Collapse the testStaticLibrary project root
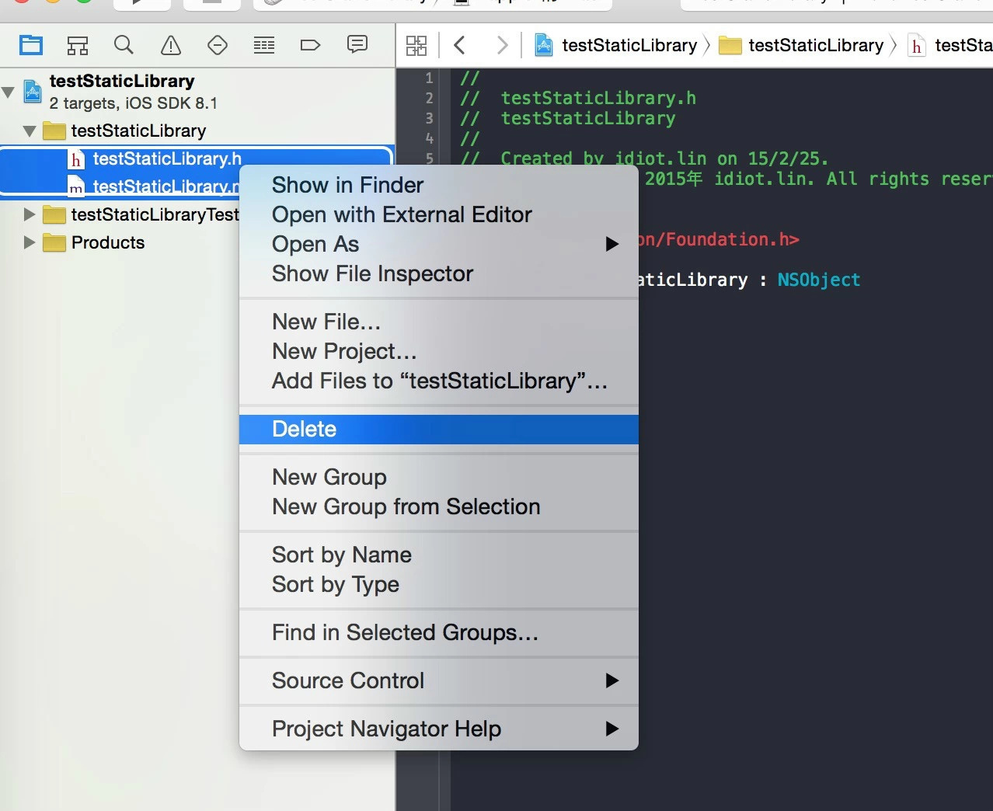 (9, 92)
